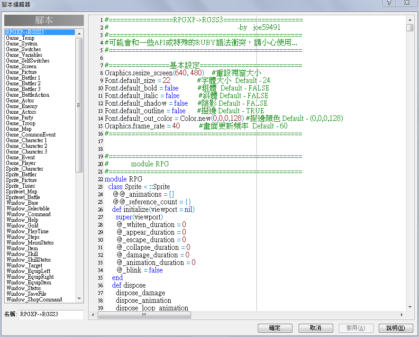This screenshot has height=337, width=419.
Task: Open the Game_System script
Action: point(22,44)
